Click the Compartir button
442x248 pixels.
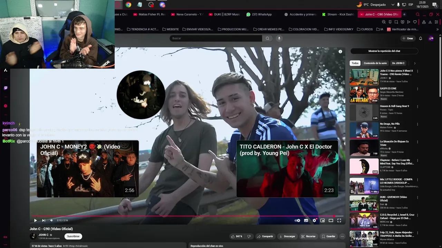point(265,236)
